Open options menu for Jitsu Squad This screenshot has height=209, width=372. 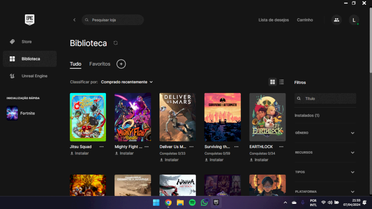(x=101, y=147)
